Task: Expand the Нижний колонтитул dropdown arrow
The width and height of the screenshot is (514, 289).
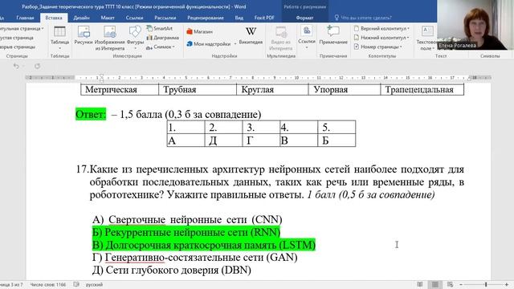Action: 407,38
